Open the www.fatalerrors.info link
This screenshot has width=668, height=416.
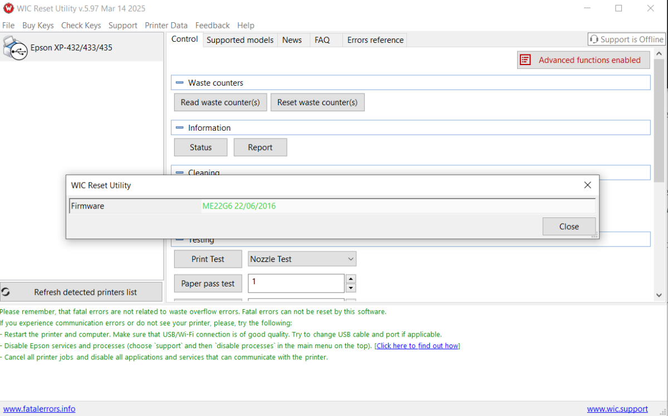click(39, 409)
